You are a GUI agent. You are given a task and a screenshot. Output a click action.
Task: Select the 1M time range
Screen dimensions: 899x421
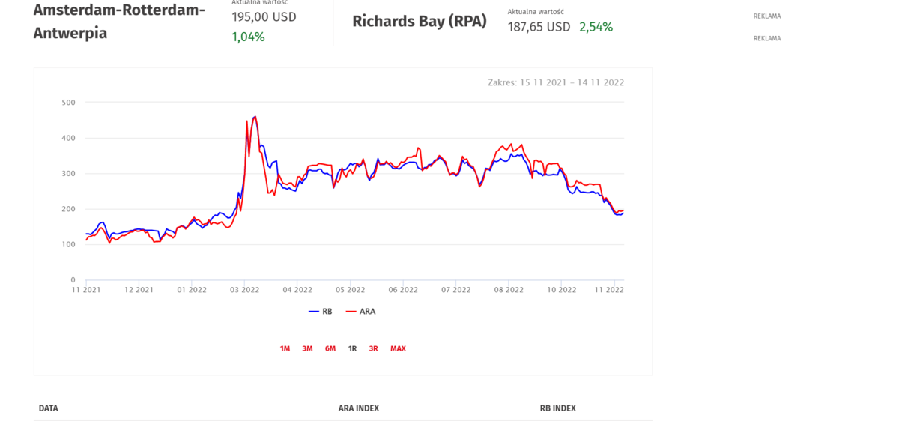(285, 348)
